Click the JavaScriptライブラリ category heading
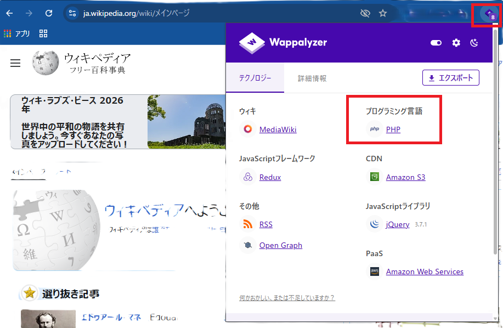The height and width of the screenshot is (328, 503). 398,206
